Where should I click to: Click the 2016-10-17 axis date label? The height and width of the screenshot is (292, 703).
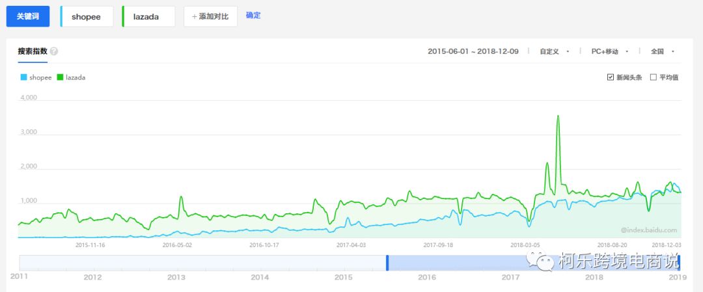[264, 245]
